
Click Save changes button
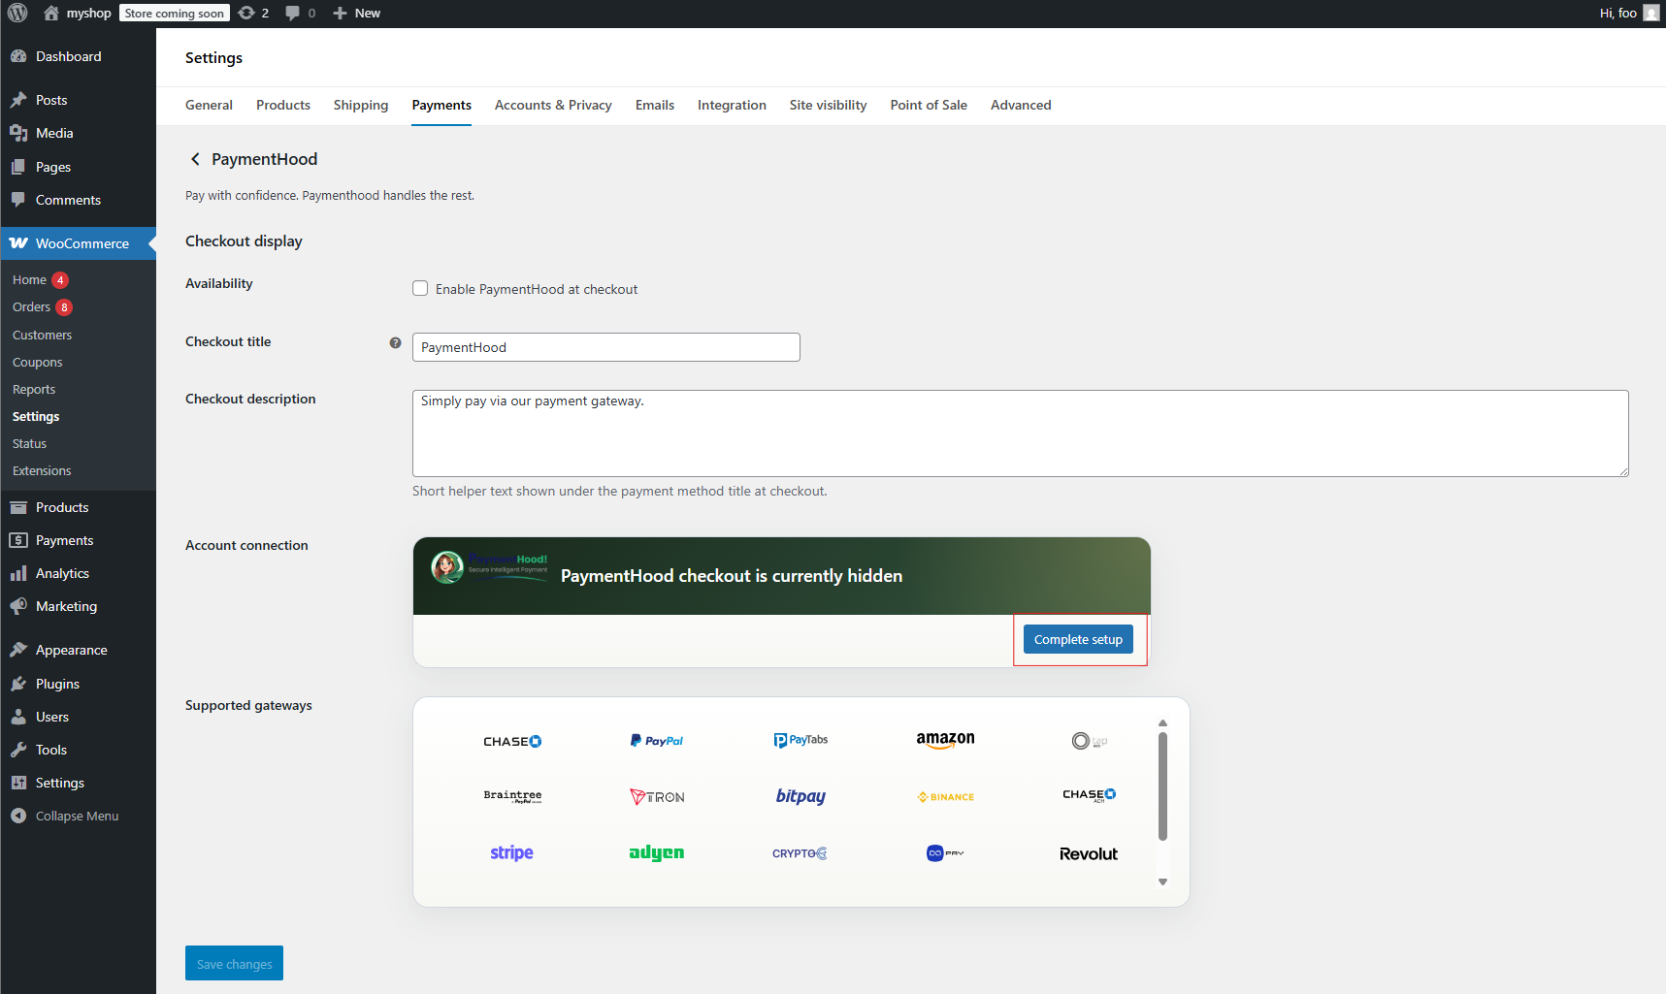click(x=234, y=963)
